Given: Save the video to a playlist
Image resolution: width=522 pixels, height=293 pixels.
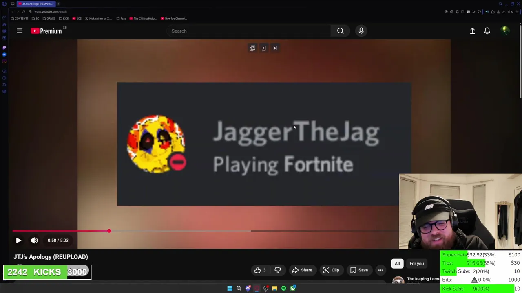Looking at the screenshot, I should [x=359, y=270].
